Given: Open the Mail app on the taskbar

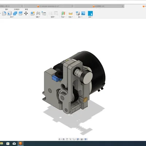Looking at the screenshot, I should tap(14, 143).
